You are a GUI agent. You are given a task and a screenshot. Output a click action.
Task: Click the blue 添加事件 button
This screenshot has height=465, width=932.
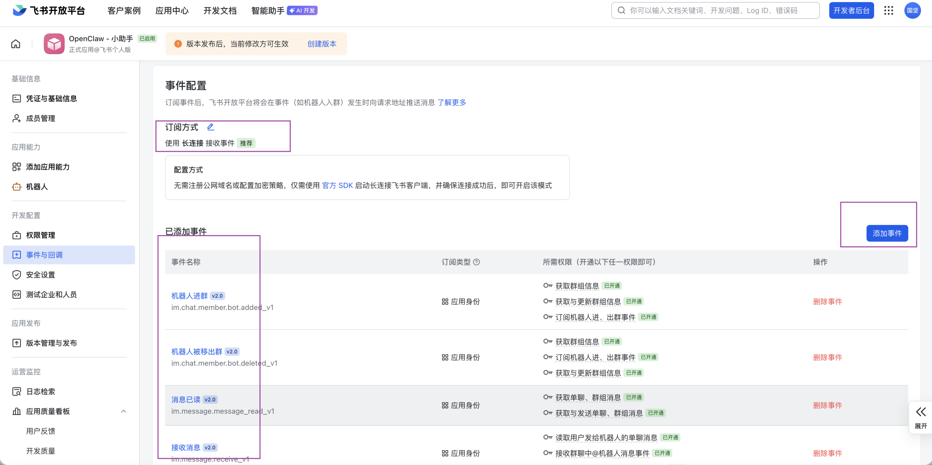click(x=887, y=233)
